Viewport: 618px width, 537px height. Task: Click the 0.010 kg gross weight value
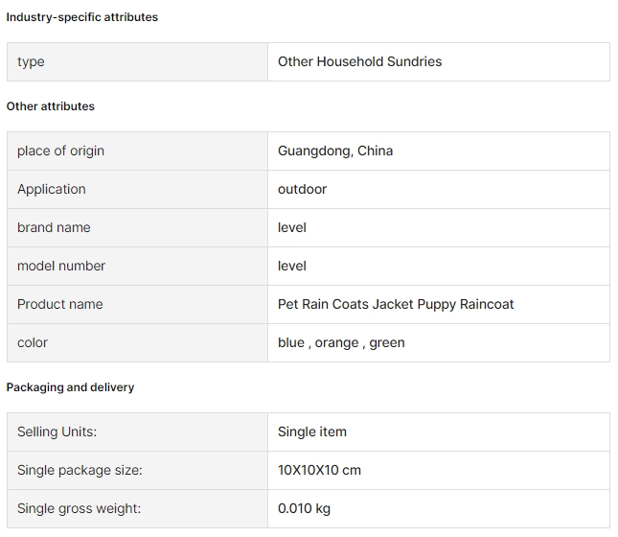(304, 508)
